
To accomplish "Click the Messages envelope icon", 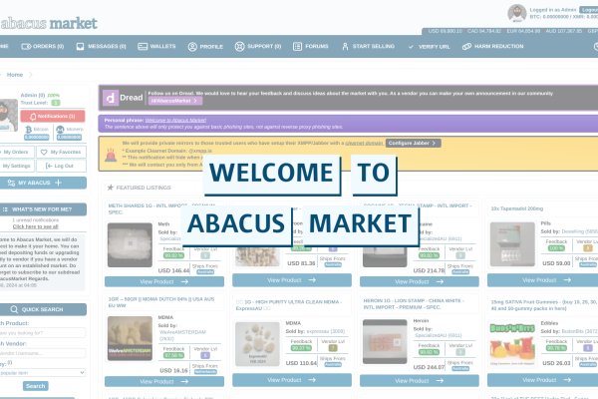I will 80,46.
